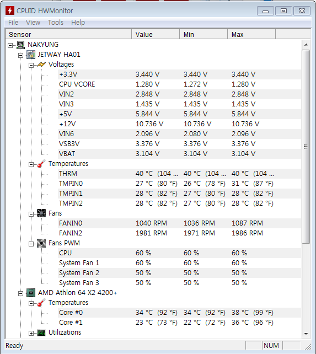
Task: Collapse the Voltages section
Action: pos(31,65)
